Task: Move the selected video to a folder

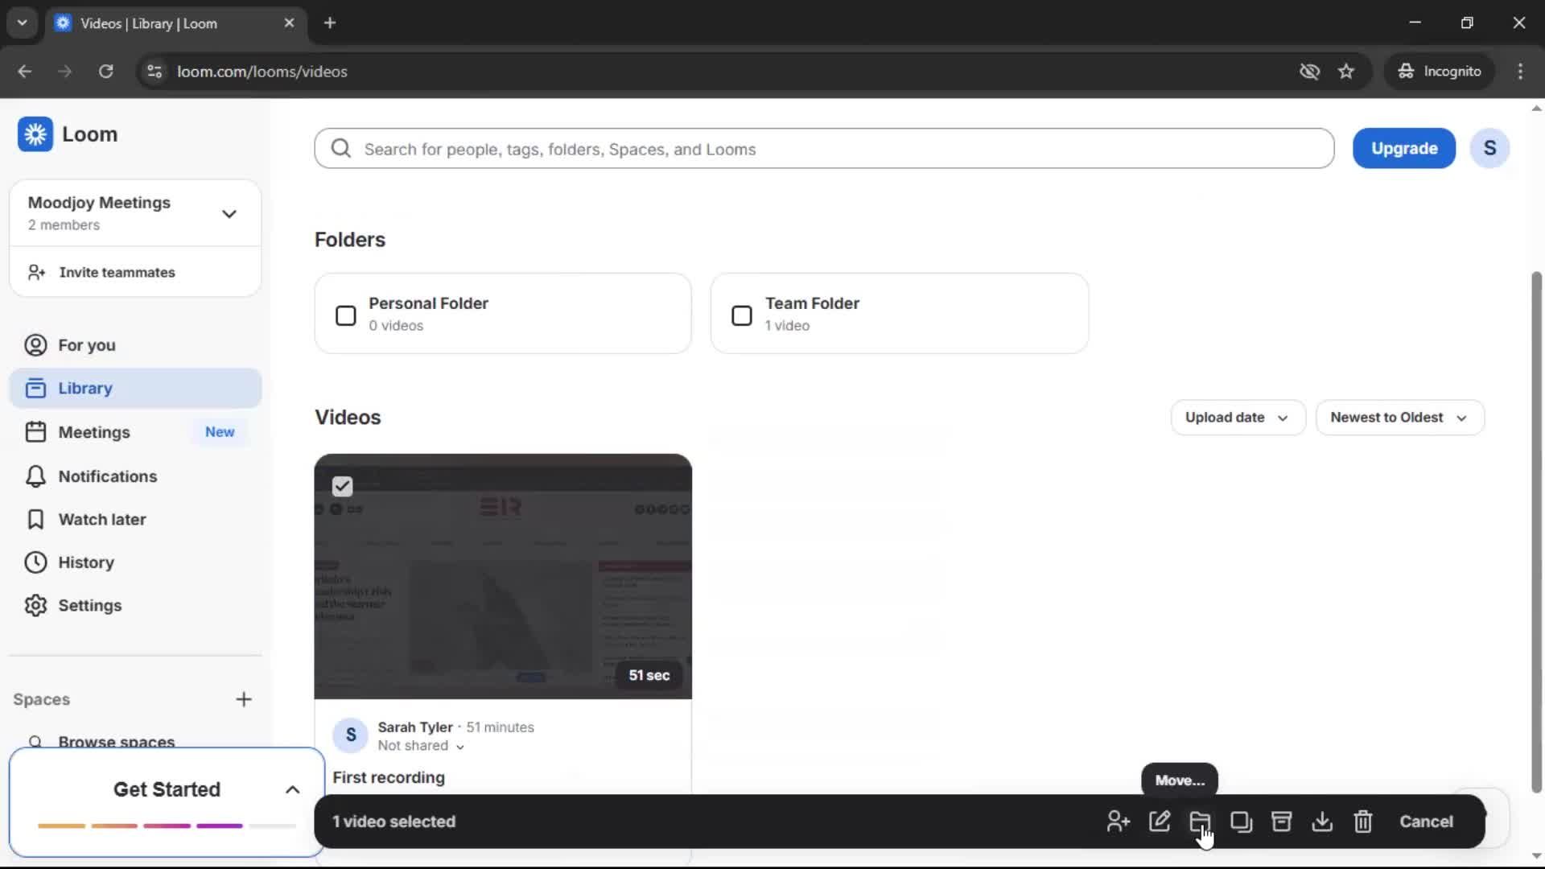Action: tap(1200, 822)
